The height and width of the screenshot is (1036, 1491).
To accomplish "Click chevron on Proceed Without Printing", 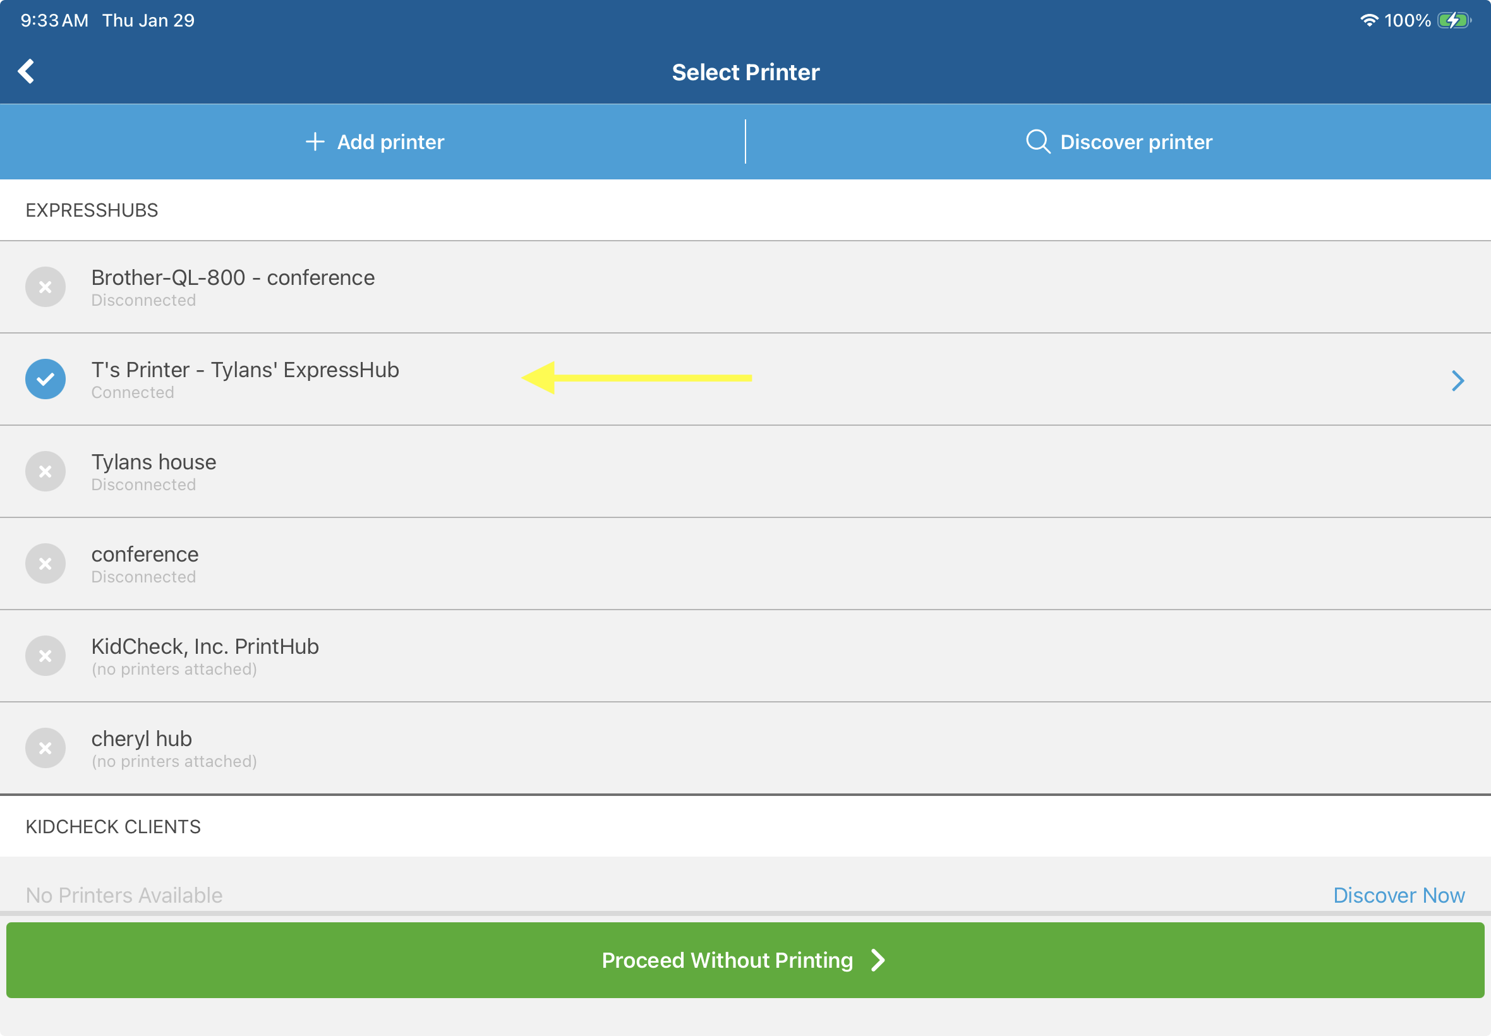I will coord(878,960).
